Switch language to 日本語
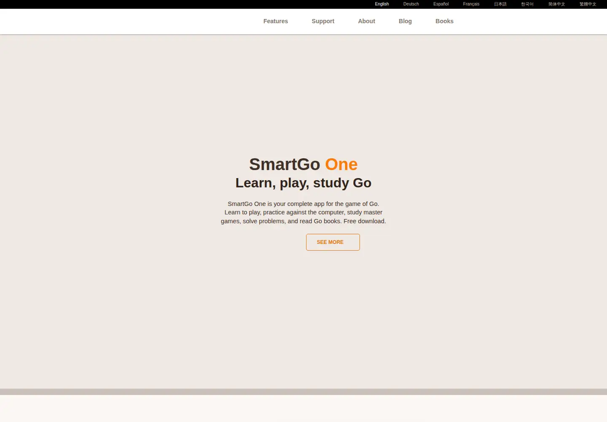This screenshot has height=422, width=607. coord(500,4)
